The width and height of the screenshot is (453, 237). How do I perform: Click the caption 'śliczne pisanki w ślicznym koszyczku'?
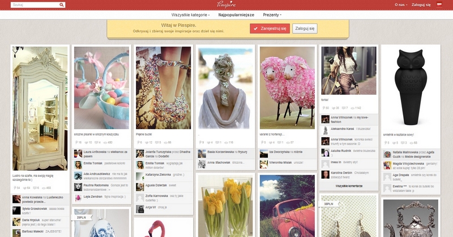[x=96, y=134]
